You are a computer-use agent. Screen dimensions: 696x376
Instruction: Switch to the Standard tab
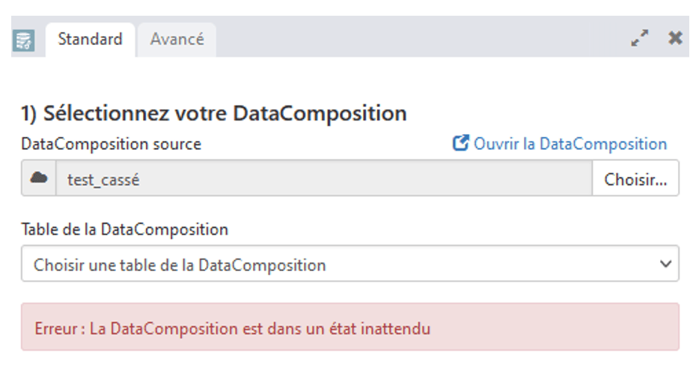(x=90, y=40)
